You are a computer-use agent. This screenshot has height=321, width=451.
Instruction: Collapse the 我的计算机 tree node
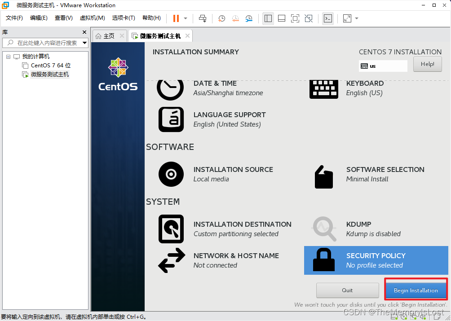8,57
